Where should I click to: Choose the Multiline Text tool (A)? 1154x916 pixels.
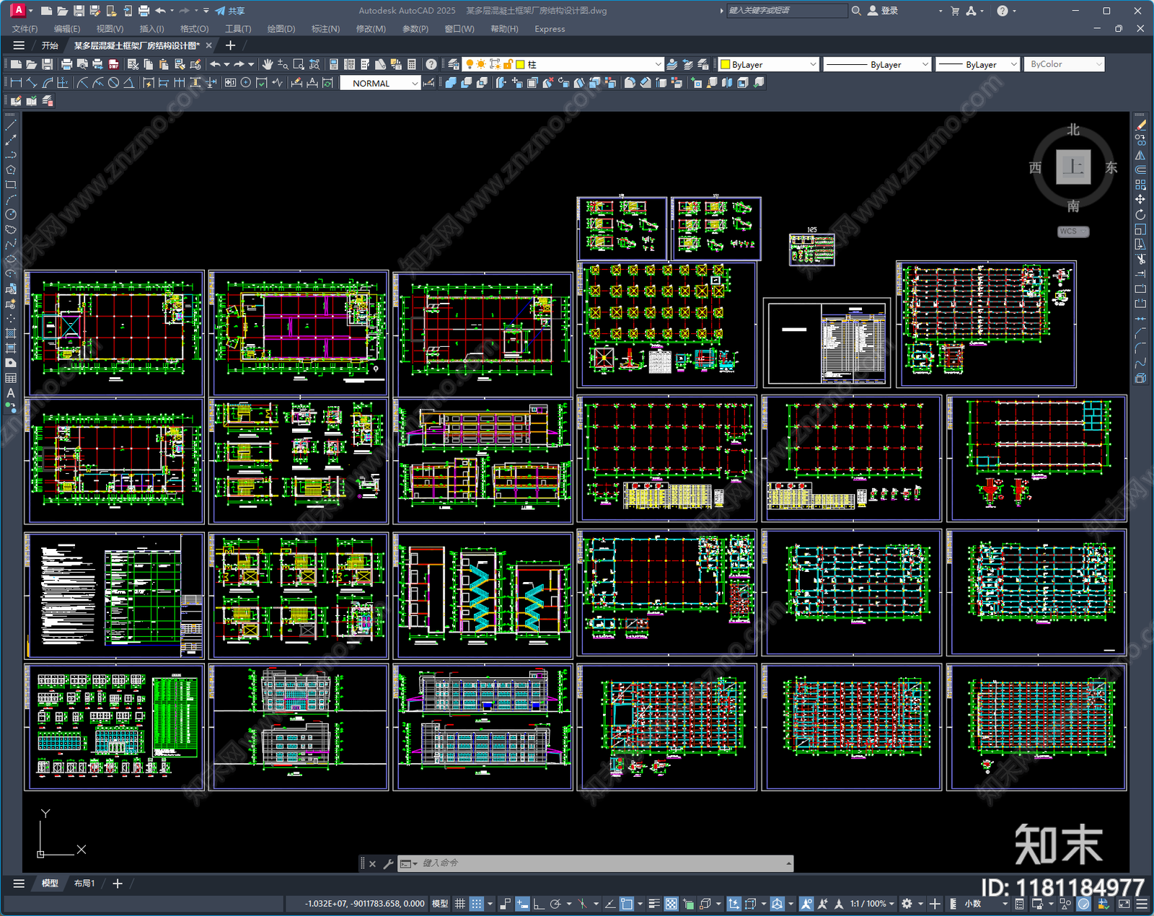click(11, 393)
